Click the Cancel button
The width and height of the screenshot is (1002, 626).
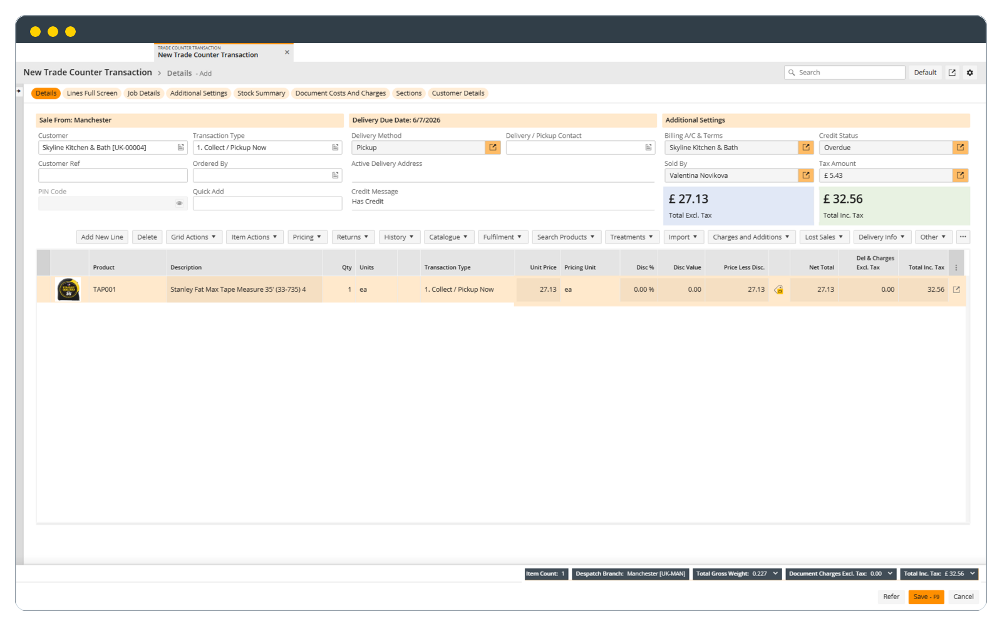tap(963, 597)
